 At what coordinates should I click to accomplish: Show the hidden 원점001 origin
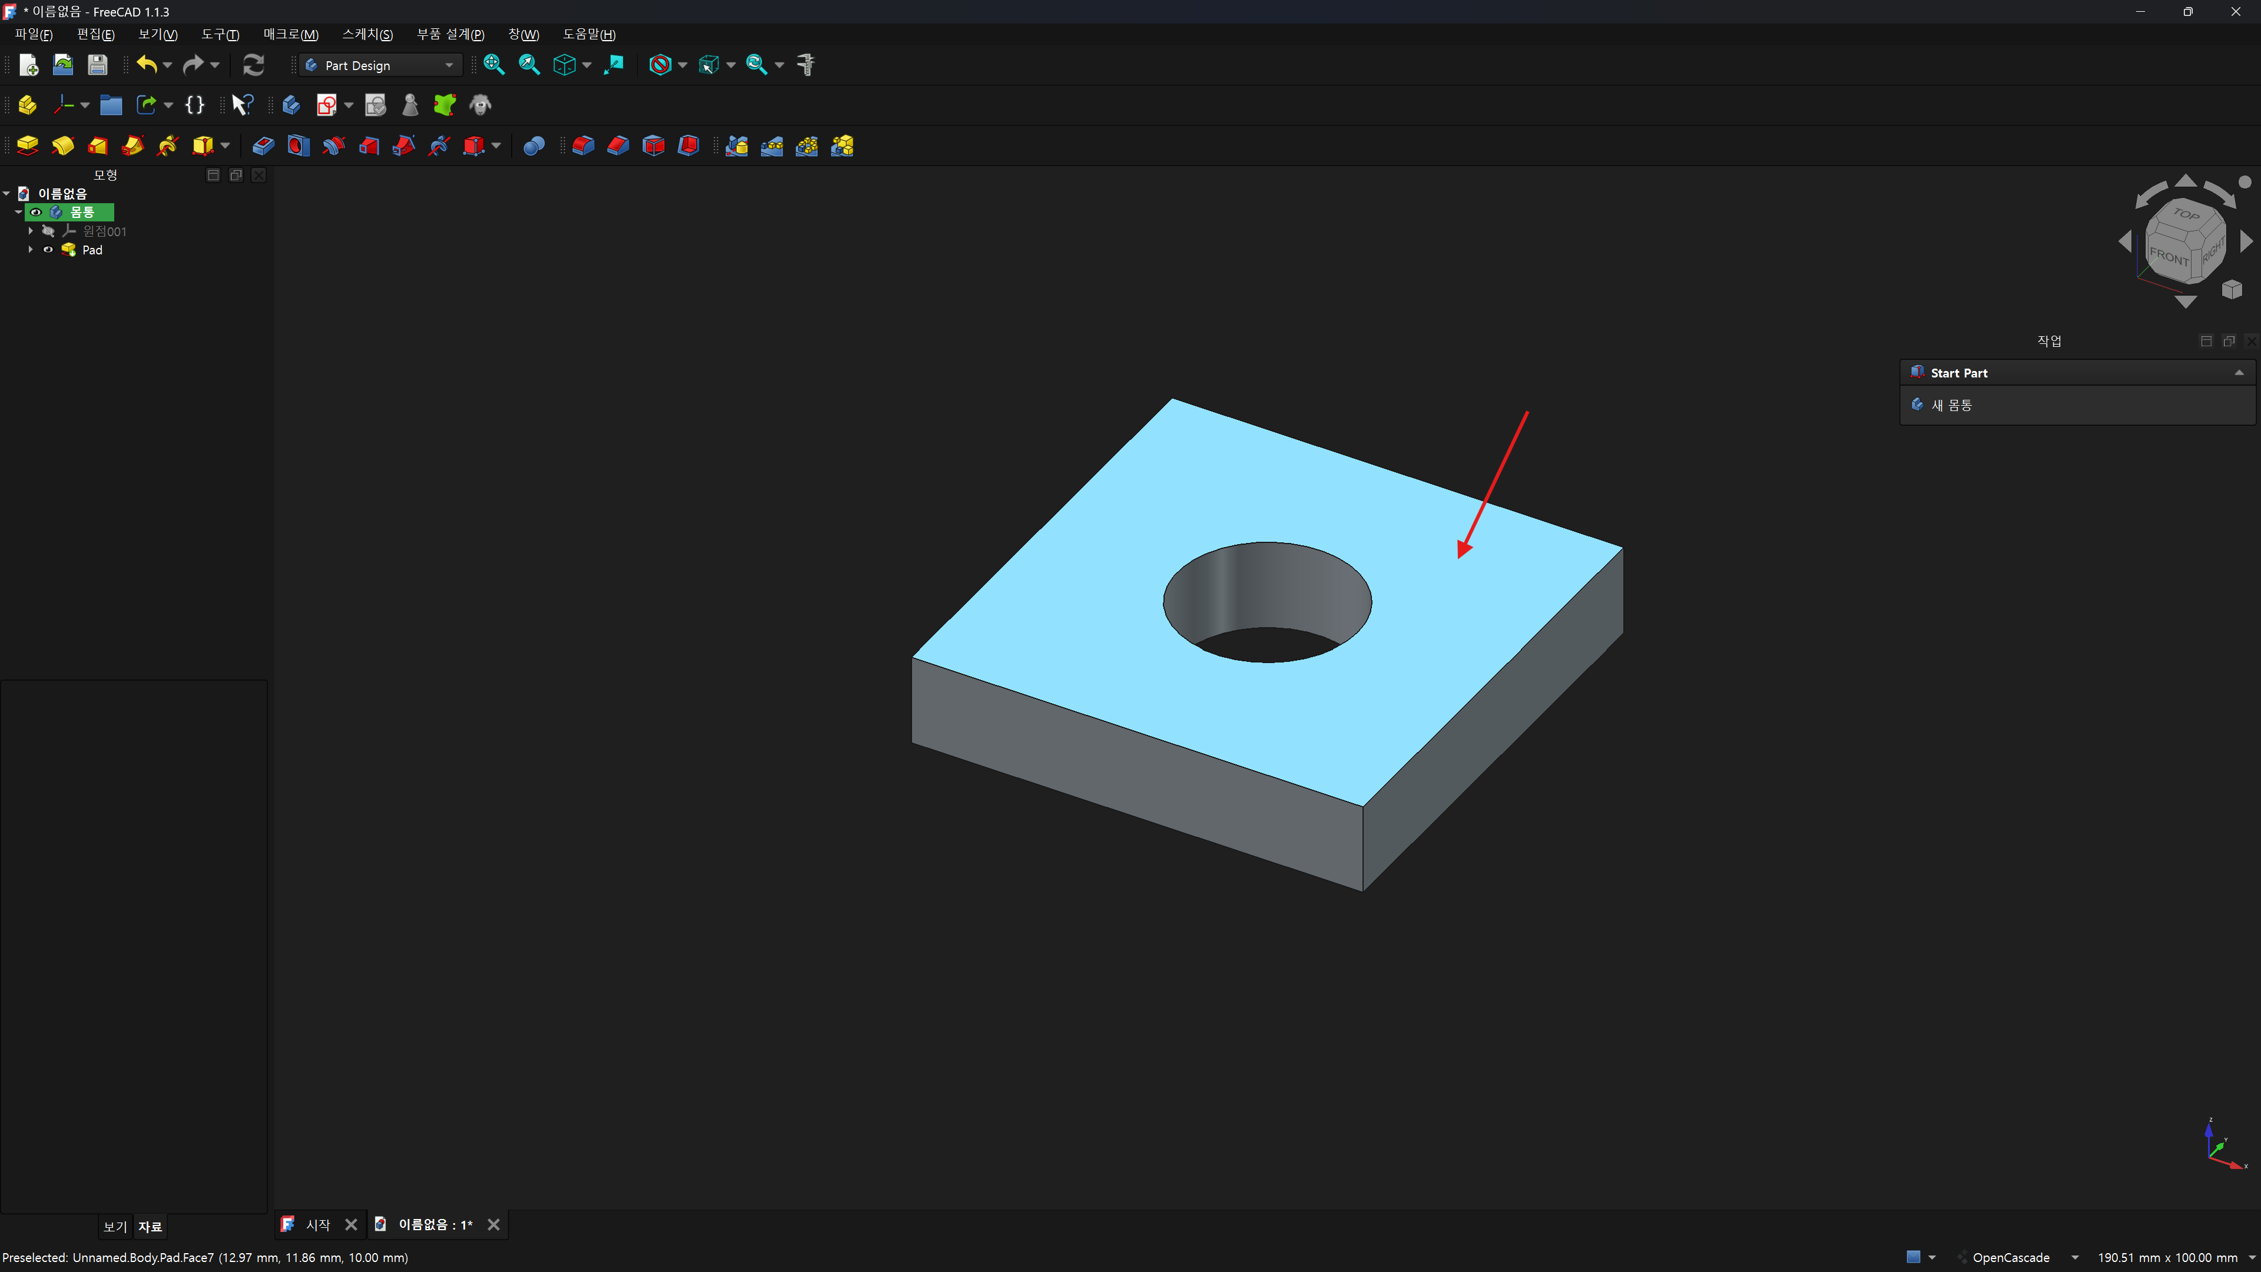click(48, 231)
